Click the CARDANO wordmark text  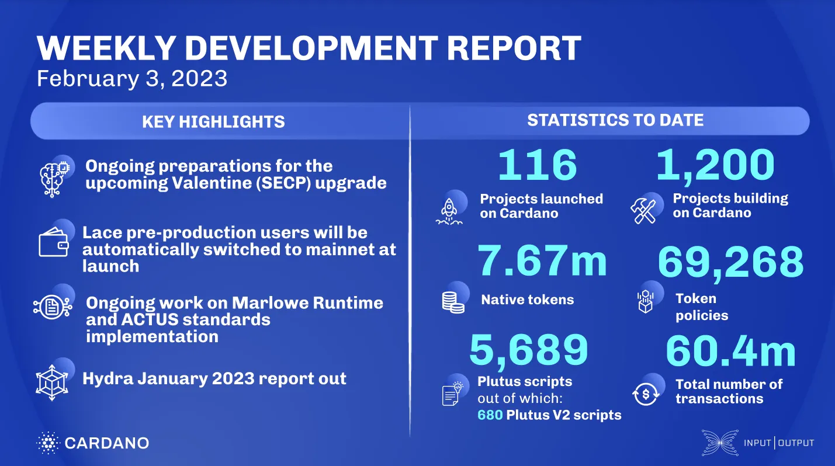[107, 443]
